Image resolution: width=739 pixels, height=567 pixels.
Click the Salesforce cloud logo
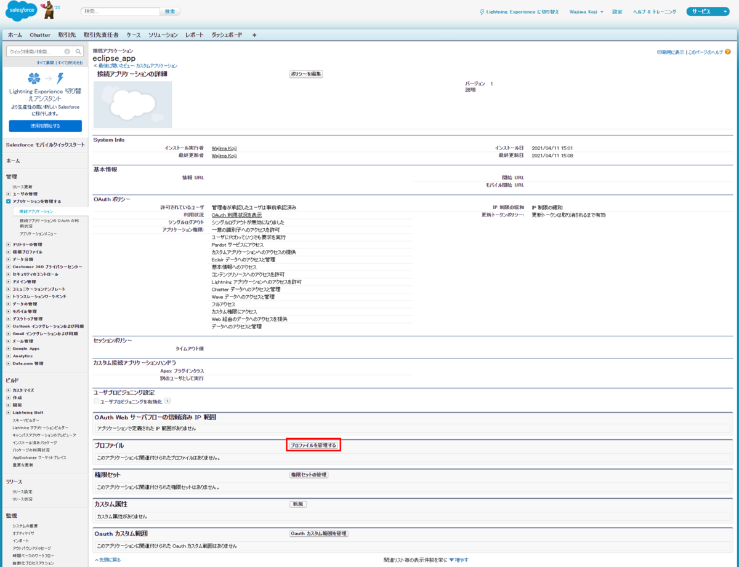pos(22,12)
